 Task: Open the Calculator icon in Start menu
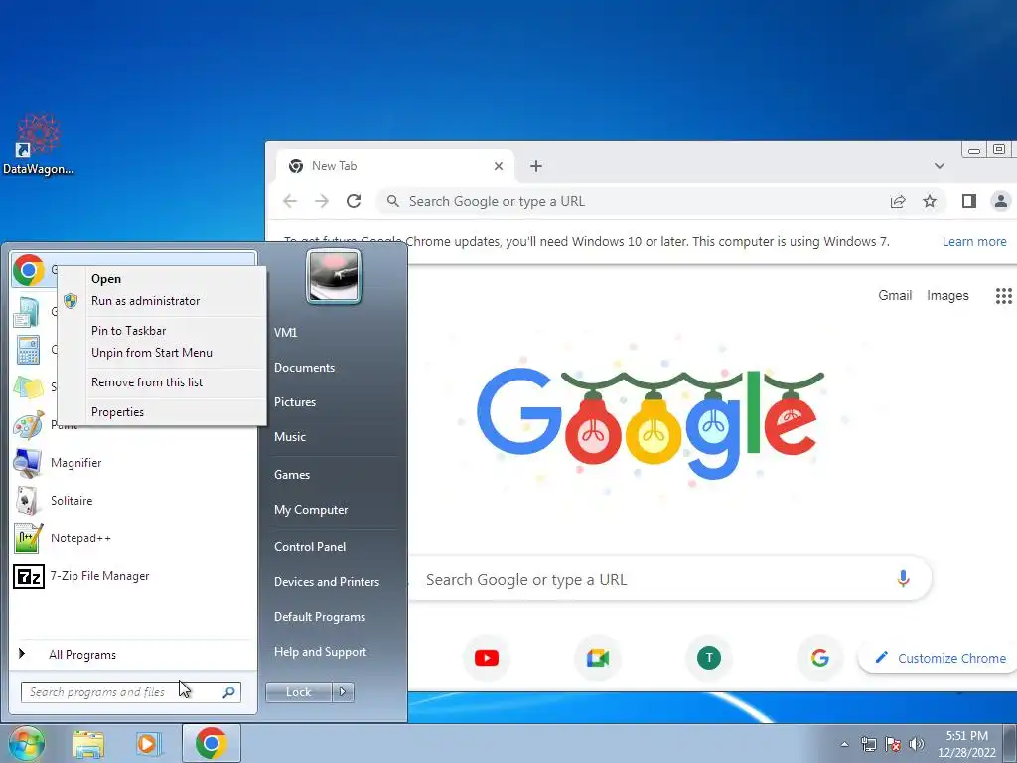tap(28, 350)
